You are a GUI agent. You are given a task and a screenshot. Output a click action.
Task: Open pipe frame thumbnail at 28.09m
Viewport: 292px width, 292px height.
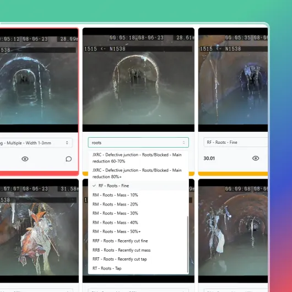tap(39, 80)
